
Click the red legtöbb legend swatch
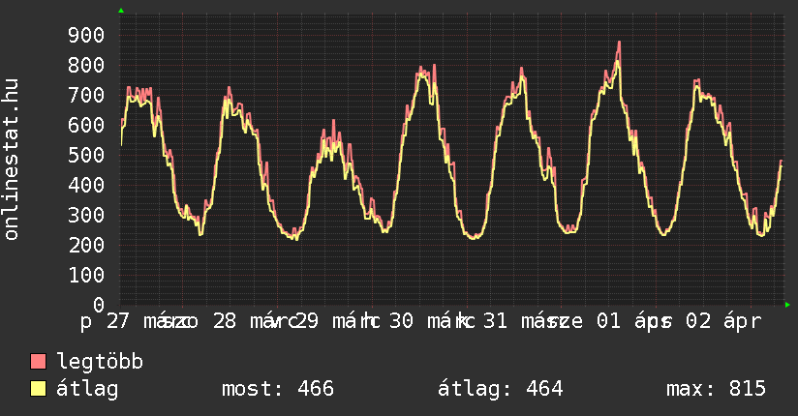pos(39,362)
